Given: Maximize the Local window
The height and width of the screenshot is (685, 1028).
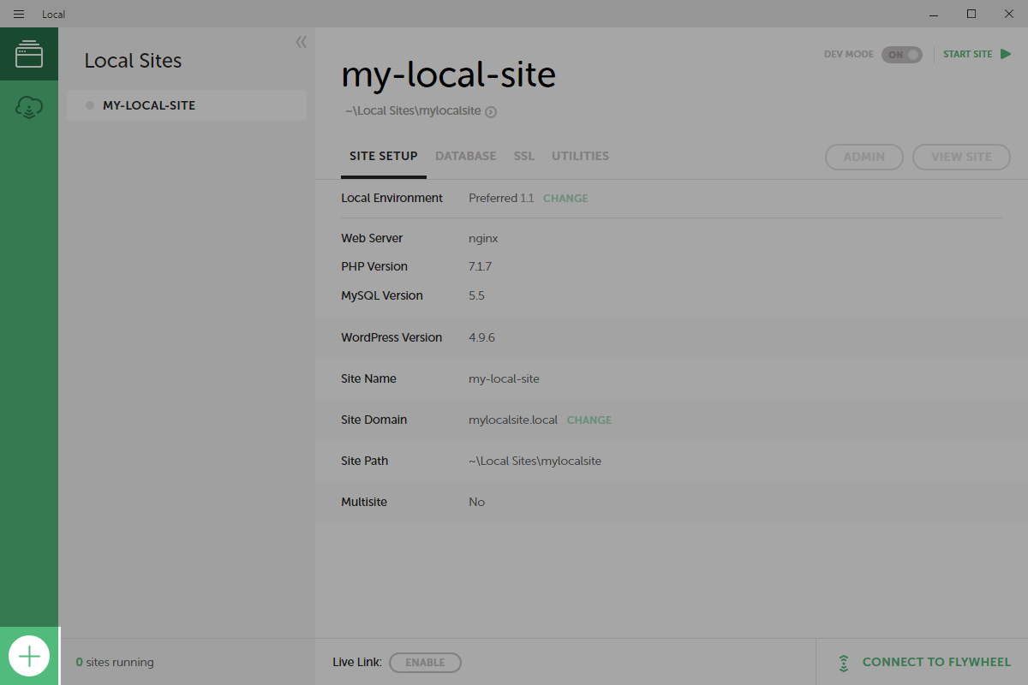Looking at the screenshot, I should 971,14.
